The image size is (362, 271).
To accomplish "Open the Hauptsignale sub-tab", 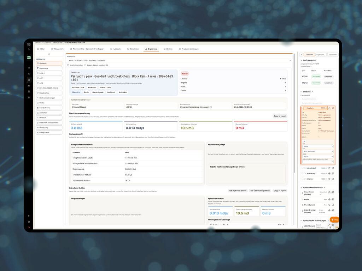I will [98, 92].
